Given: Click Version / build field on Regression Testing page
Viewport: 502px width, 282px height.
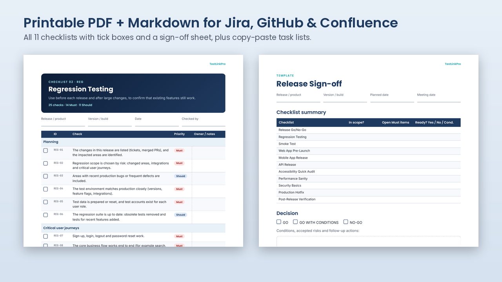Looking at the screenshot, I should (x=110, y=121).
